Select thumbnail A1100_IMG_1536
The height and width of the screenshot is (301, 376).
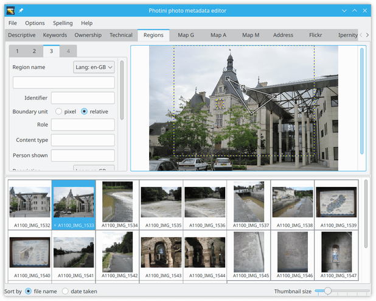[x=205, y=205]
